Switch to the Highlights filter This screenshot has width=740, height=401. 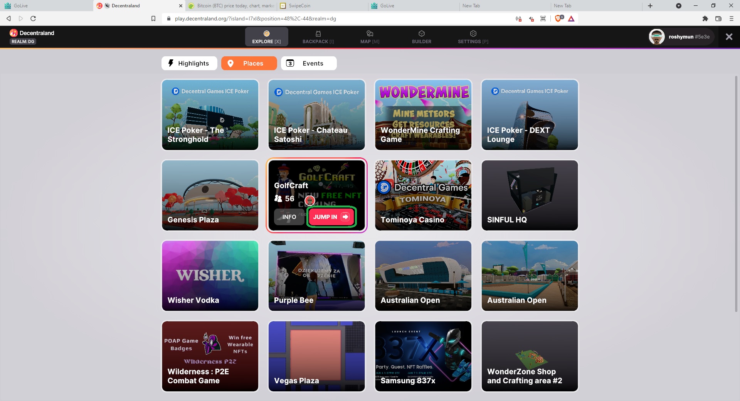click(x=189, y=63)
